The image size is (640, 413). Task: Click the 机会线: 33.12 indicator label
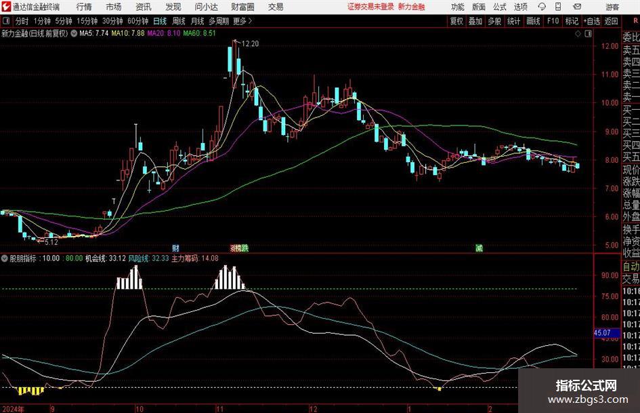[x=105, y=258]
